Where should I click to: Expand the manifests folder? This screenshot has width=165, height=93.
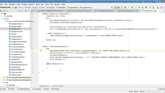tap(2, 16)
